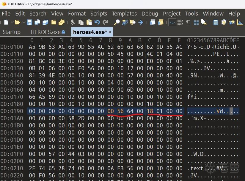The height and width of the screenshot is (181, 245).
Task: Undo the last edit with the blue arrow
Action: [97, 22]
